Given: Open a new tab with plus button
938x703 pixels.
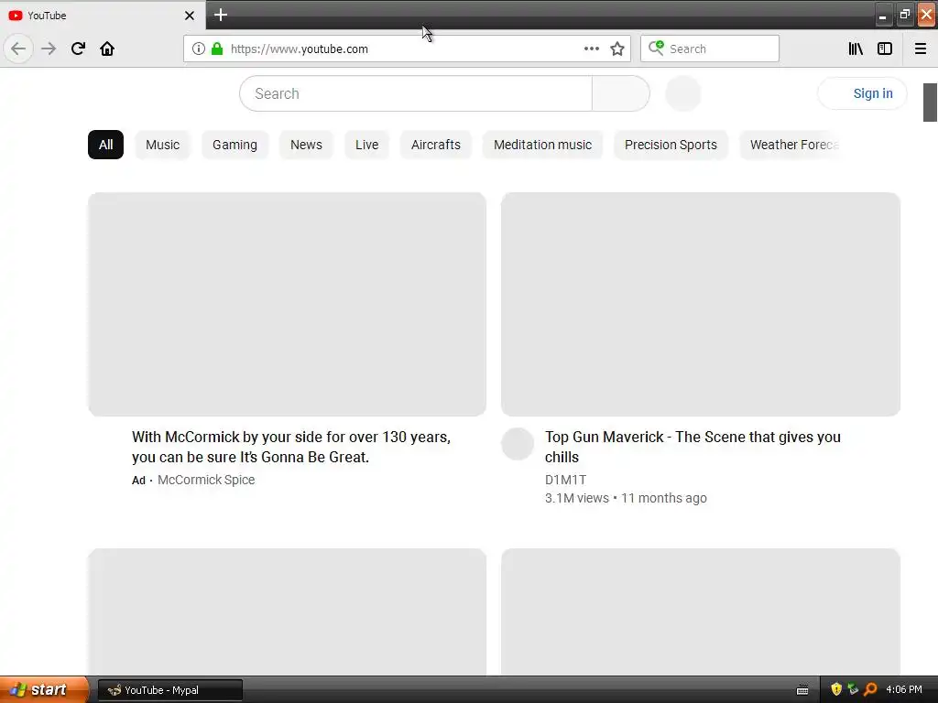Looking at the screenshot, I should click(x=221, y=15).
